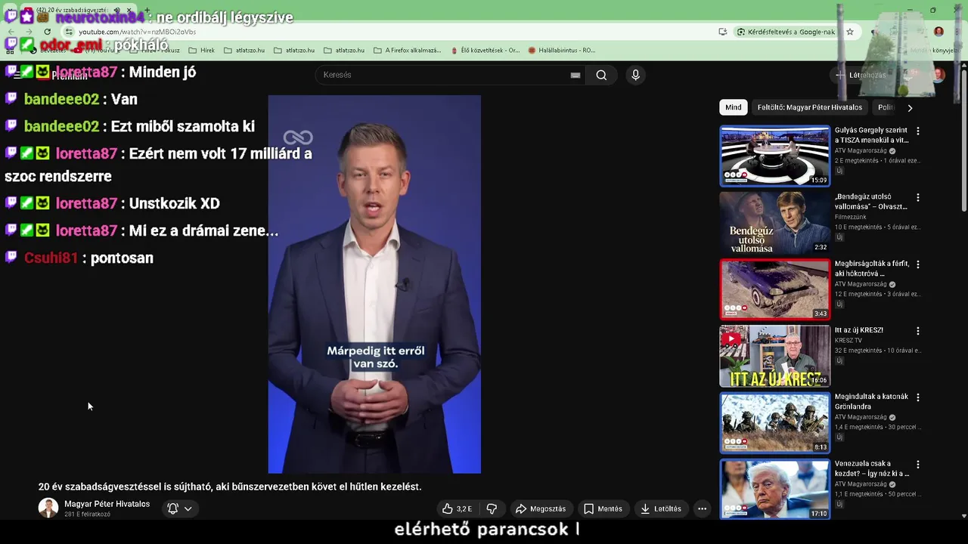Open options menu for the Gulyás Gergely video
The height and width of the screenshot is (544, 968).
point(918,131)
